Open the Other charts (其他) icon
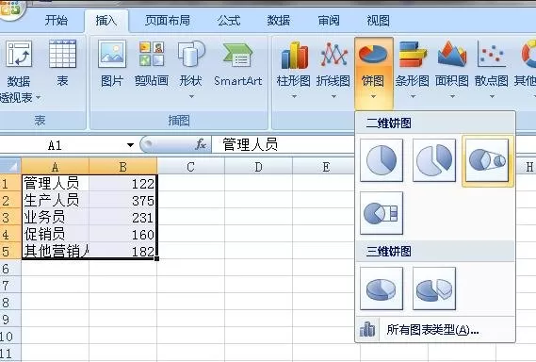 click(528, 54)
